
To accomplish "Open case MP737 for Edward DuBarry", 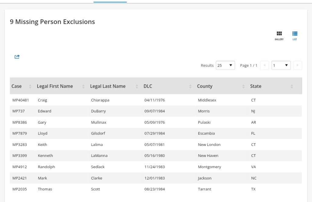I will click(19, 111).
